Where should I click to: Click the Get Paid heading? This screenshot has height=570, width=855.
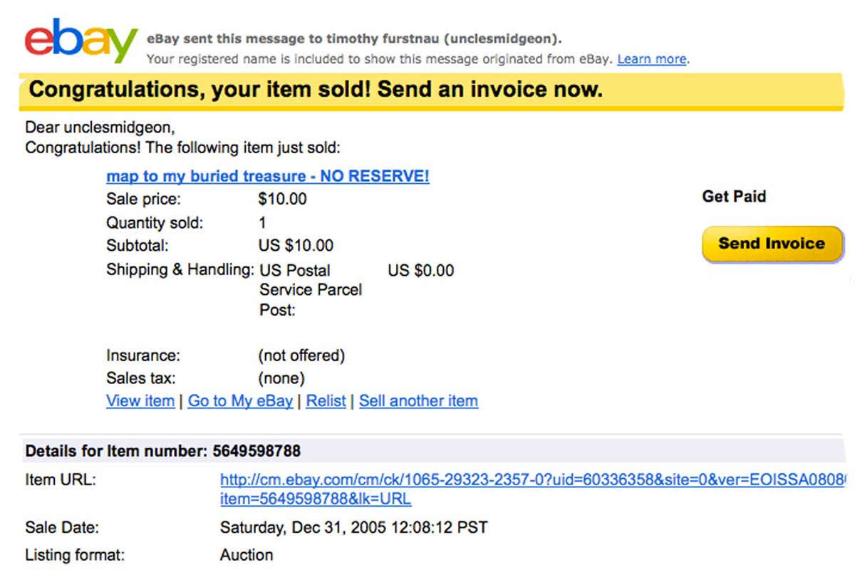[x=734, y=197]
